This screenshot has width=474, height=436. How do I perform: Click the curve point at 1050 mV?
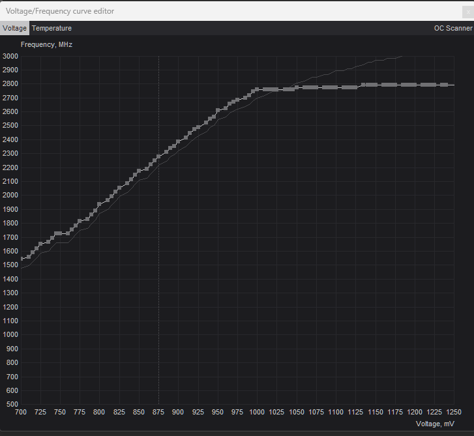pos(297,87)
